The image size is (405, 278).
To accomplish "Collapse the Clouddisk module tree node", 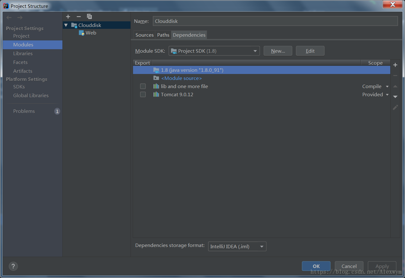I will [x=66, y=25].
